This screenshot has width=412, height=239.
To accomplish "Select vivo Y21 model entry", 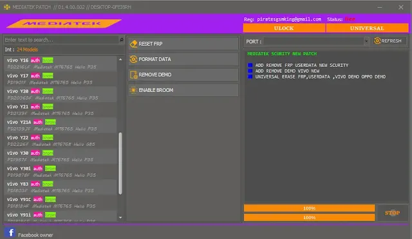I will (x=61, y=110).
